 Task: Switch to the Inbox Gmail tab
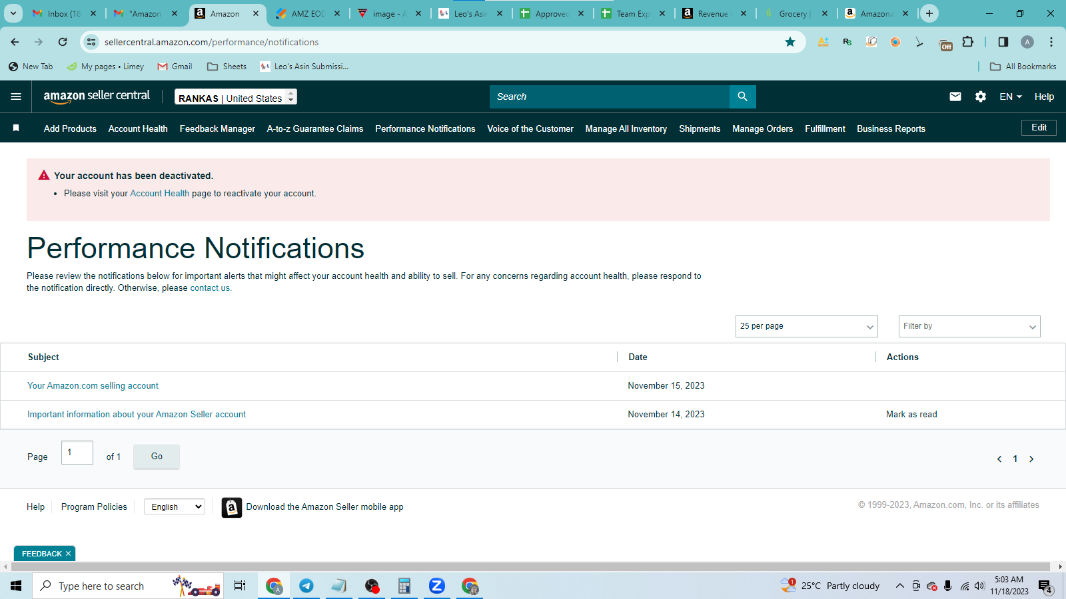coord(64,13)
